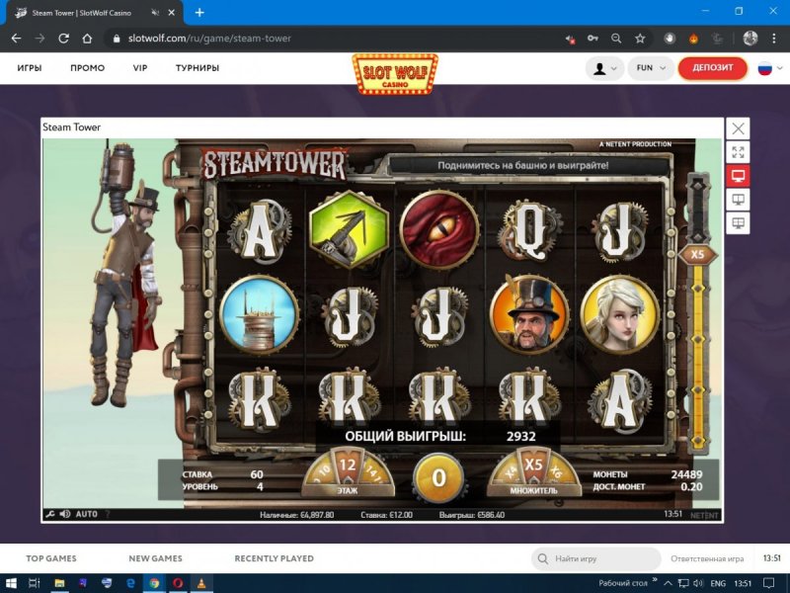Open the ТУРНИРЫ menu item
790x593 pixels.
coord(197,68)
